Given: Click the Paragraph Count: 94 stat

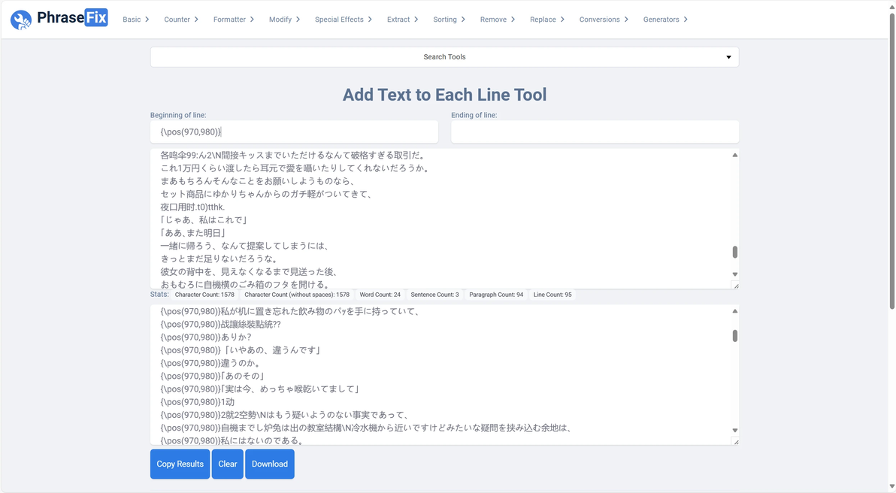Looking at the screenshot, I should click(x=496, y=295).
